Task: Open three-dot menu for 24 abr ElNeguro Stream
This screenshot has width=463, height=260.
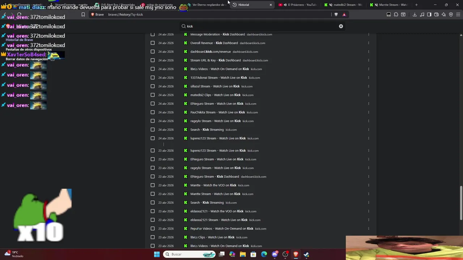Action: [x=368, y=104]
